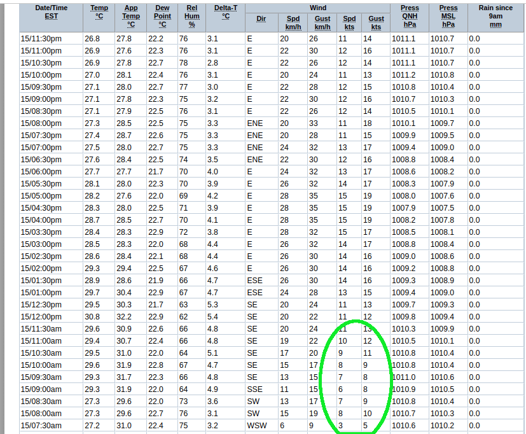Click the Gust kts column header
The width and height of the screenshot is (526, 434).
pyautogui.click(x=376, y=23)
